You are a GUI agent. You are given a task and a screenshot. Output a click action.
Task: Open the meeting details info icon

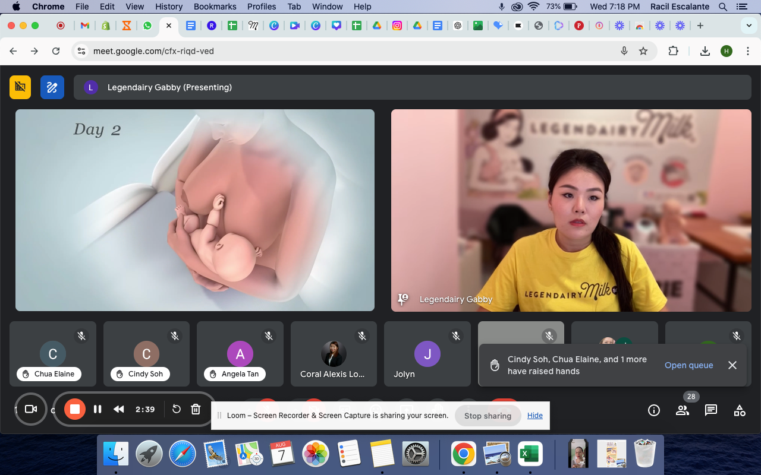click(x=654, y=410)
